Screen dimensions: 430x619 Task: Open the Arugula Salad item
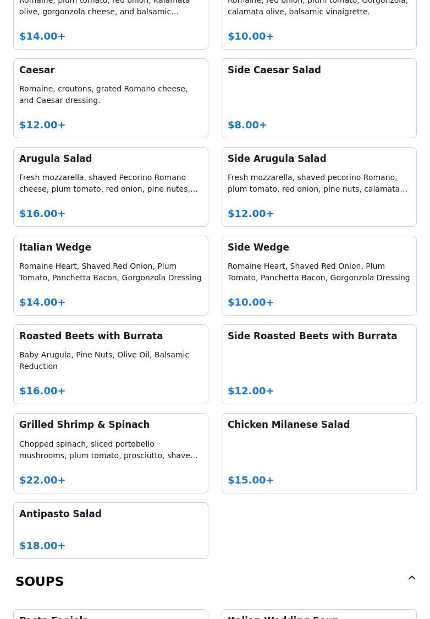point(111,187)
